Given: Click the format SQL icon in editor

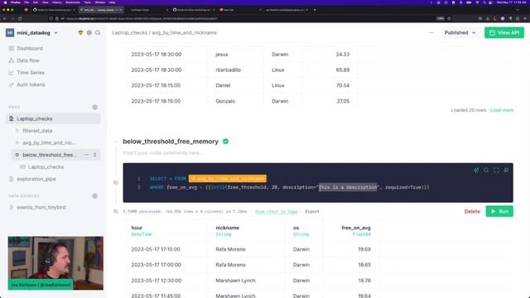Looking at the screenshot, I should (476, 170).
